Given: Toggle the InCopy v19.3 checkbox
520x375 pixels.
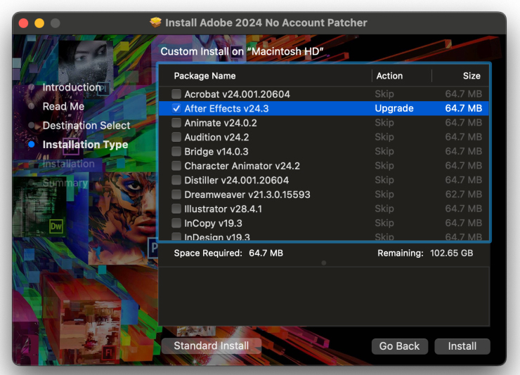Looking at the screenshot, I should point(176,223).
